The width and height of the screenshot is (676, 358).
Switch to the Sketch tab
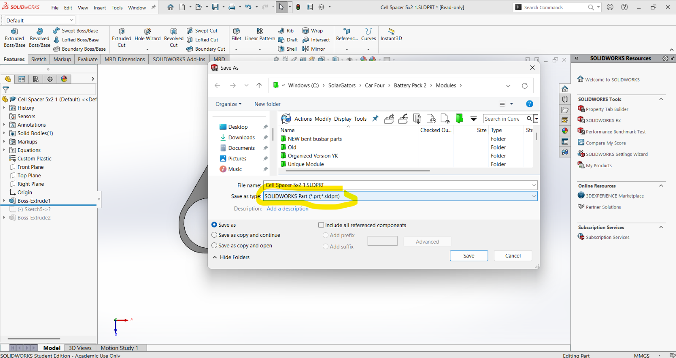pos(39,59)
